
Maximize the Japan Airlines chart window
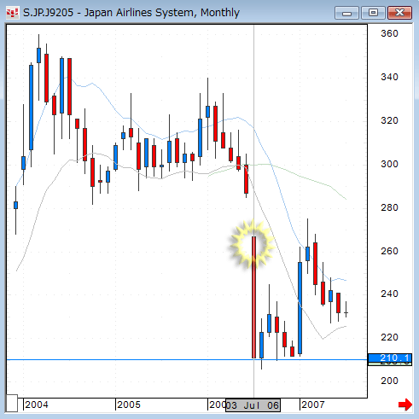(x=373, y=13)
